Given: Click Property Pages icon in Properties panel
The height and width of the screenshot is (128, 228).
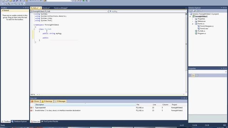Looking at the screenshot, I should [x=197, y=75].
